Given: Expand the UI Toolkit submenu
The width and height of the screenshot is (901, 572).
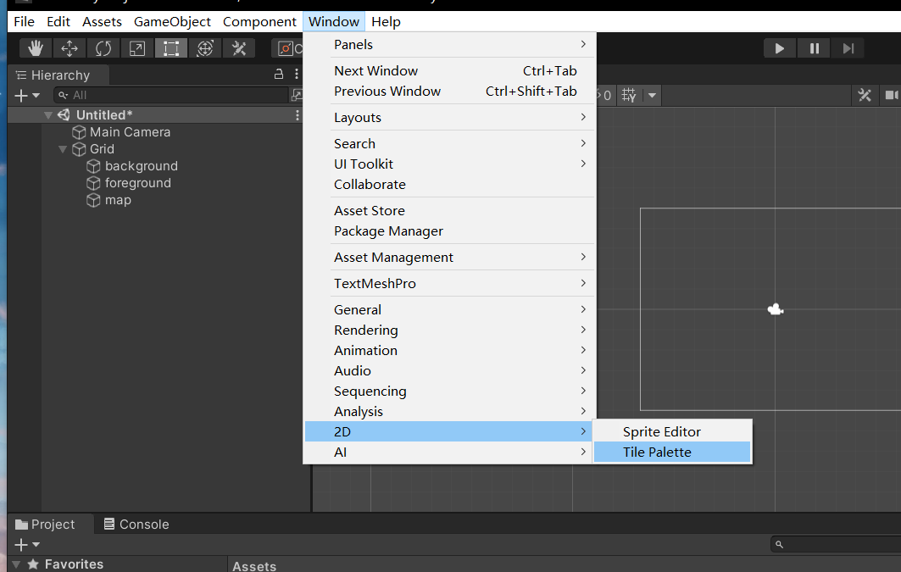Looking at the screenshot, I should 450,164.
